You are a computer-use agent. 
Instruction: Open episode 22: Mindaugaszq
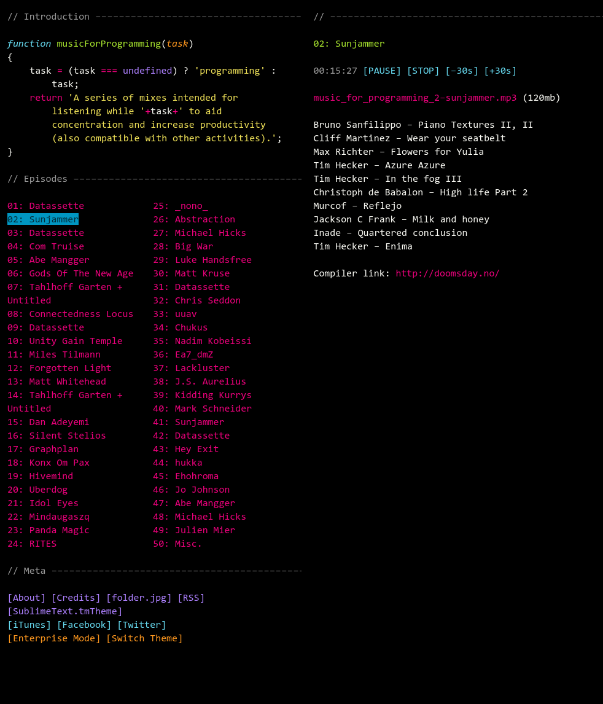pyautogui.click(x=49, y=516)
